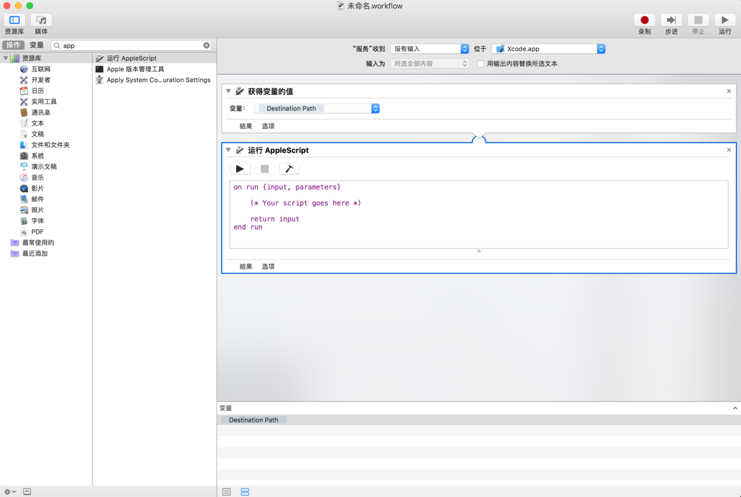Run the AppleScript with play button
The width and height of the screenshot is (741, 497).
[240, 169]
